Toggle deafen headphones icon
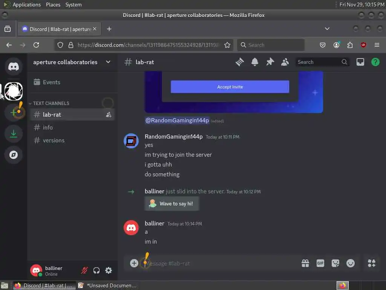386x290 pixels. point(96,270)
